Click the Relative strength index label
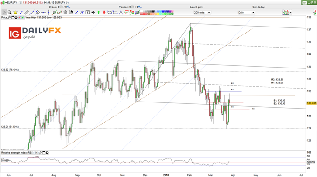 pyautogui.click(x=20, y=153)
